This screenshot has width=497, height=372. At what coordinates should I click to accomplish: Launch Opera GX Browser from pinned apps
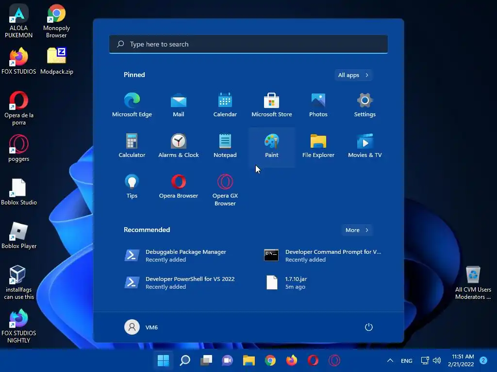[225, 190]
